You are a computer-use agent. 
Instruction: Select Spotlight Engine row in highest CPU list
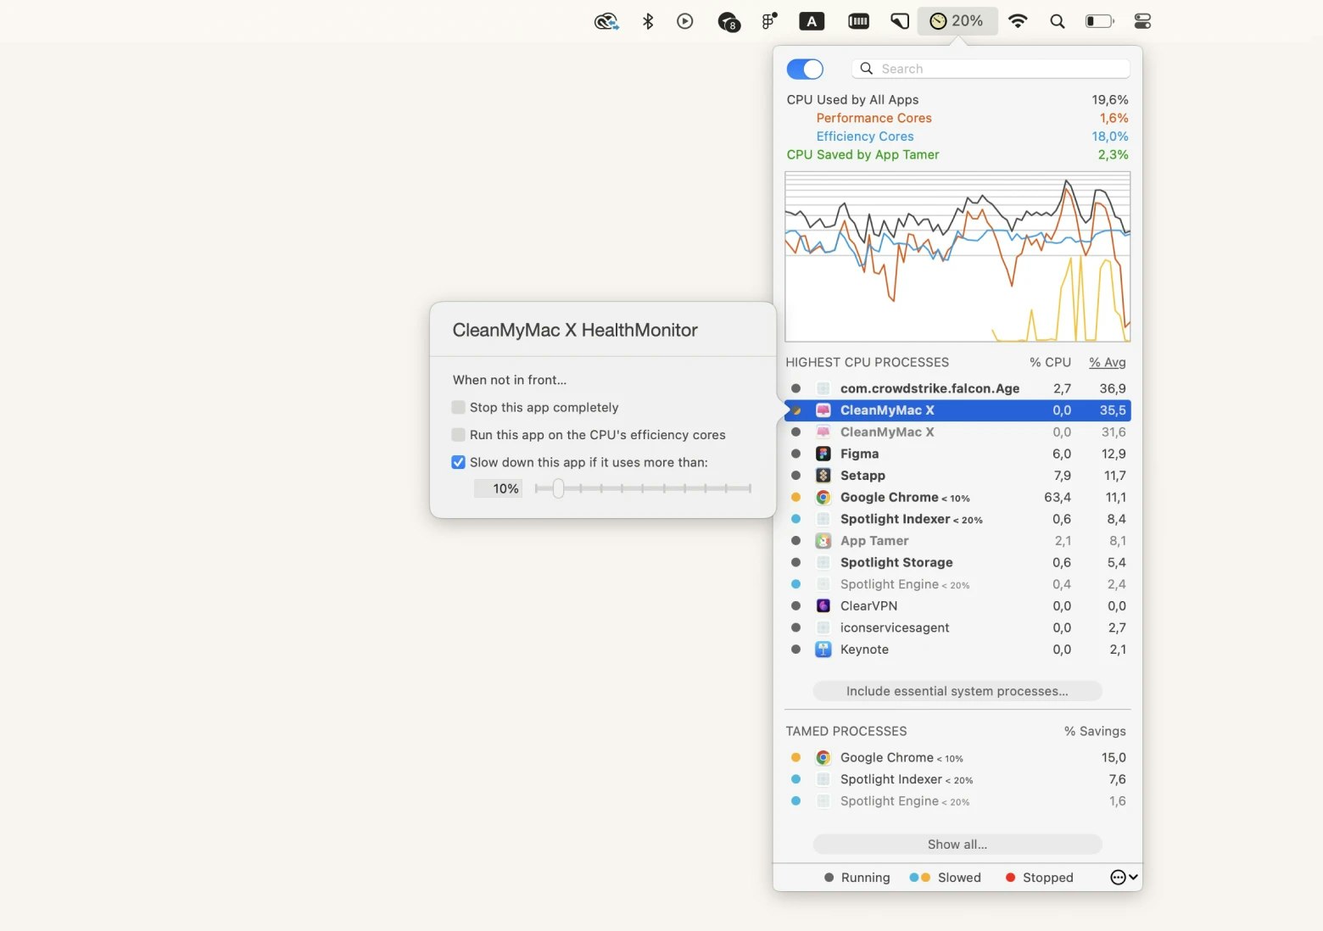point(957,584)
